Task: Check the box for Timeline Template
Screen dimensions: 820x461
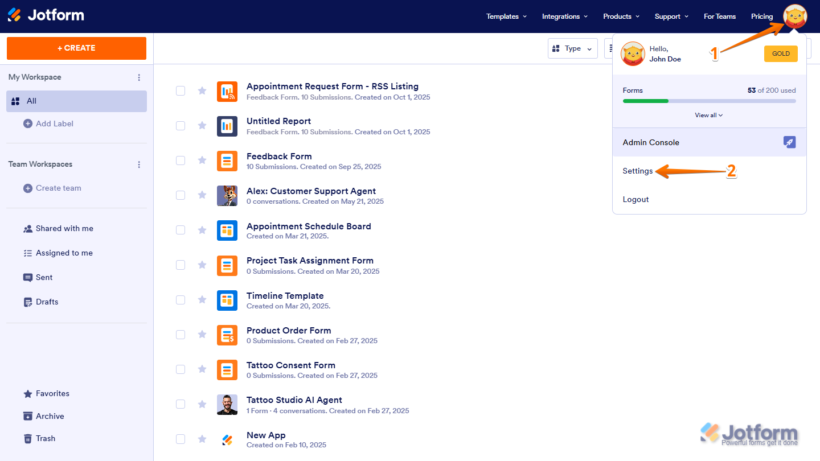Action: click(181, 300)
